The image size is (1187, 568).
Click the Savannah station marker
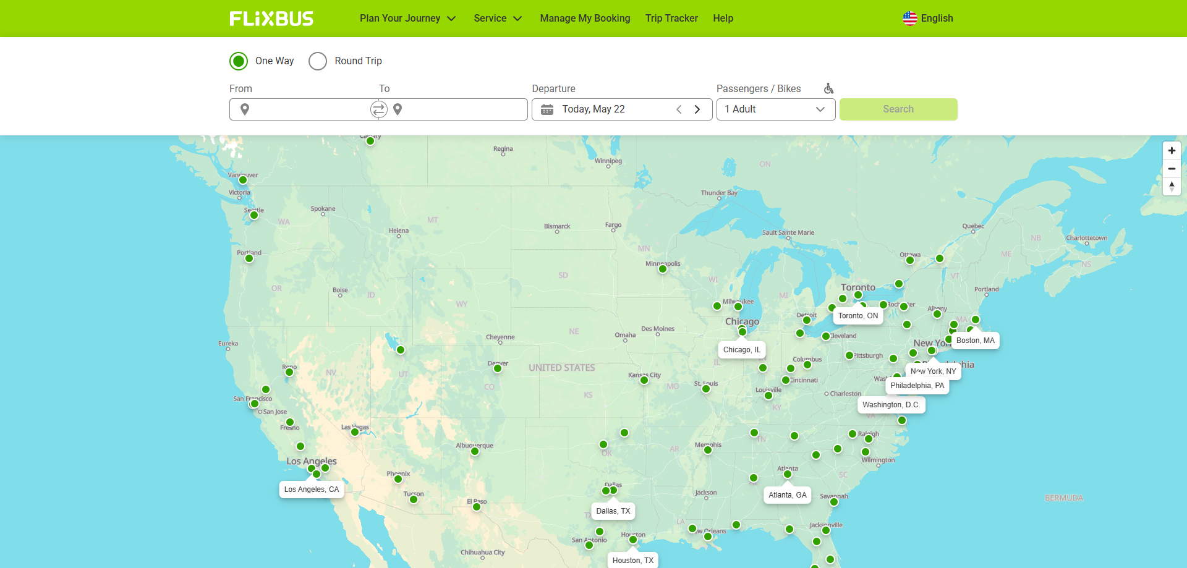pos(834,502)
